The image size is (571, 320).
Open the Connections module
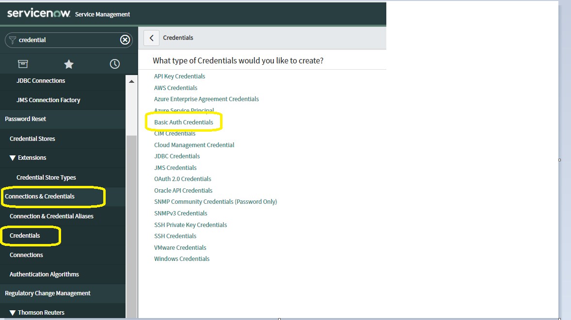tap(26, 255)
